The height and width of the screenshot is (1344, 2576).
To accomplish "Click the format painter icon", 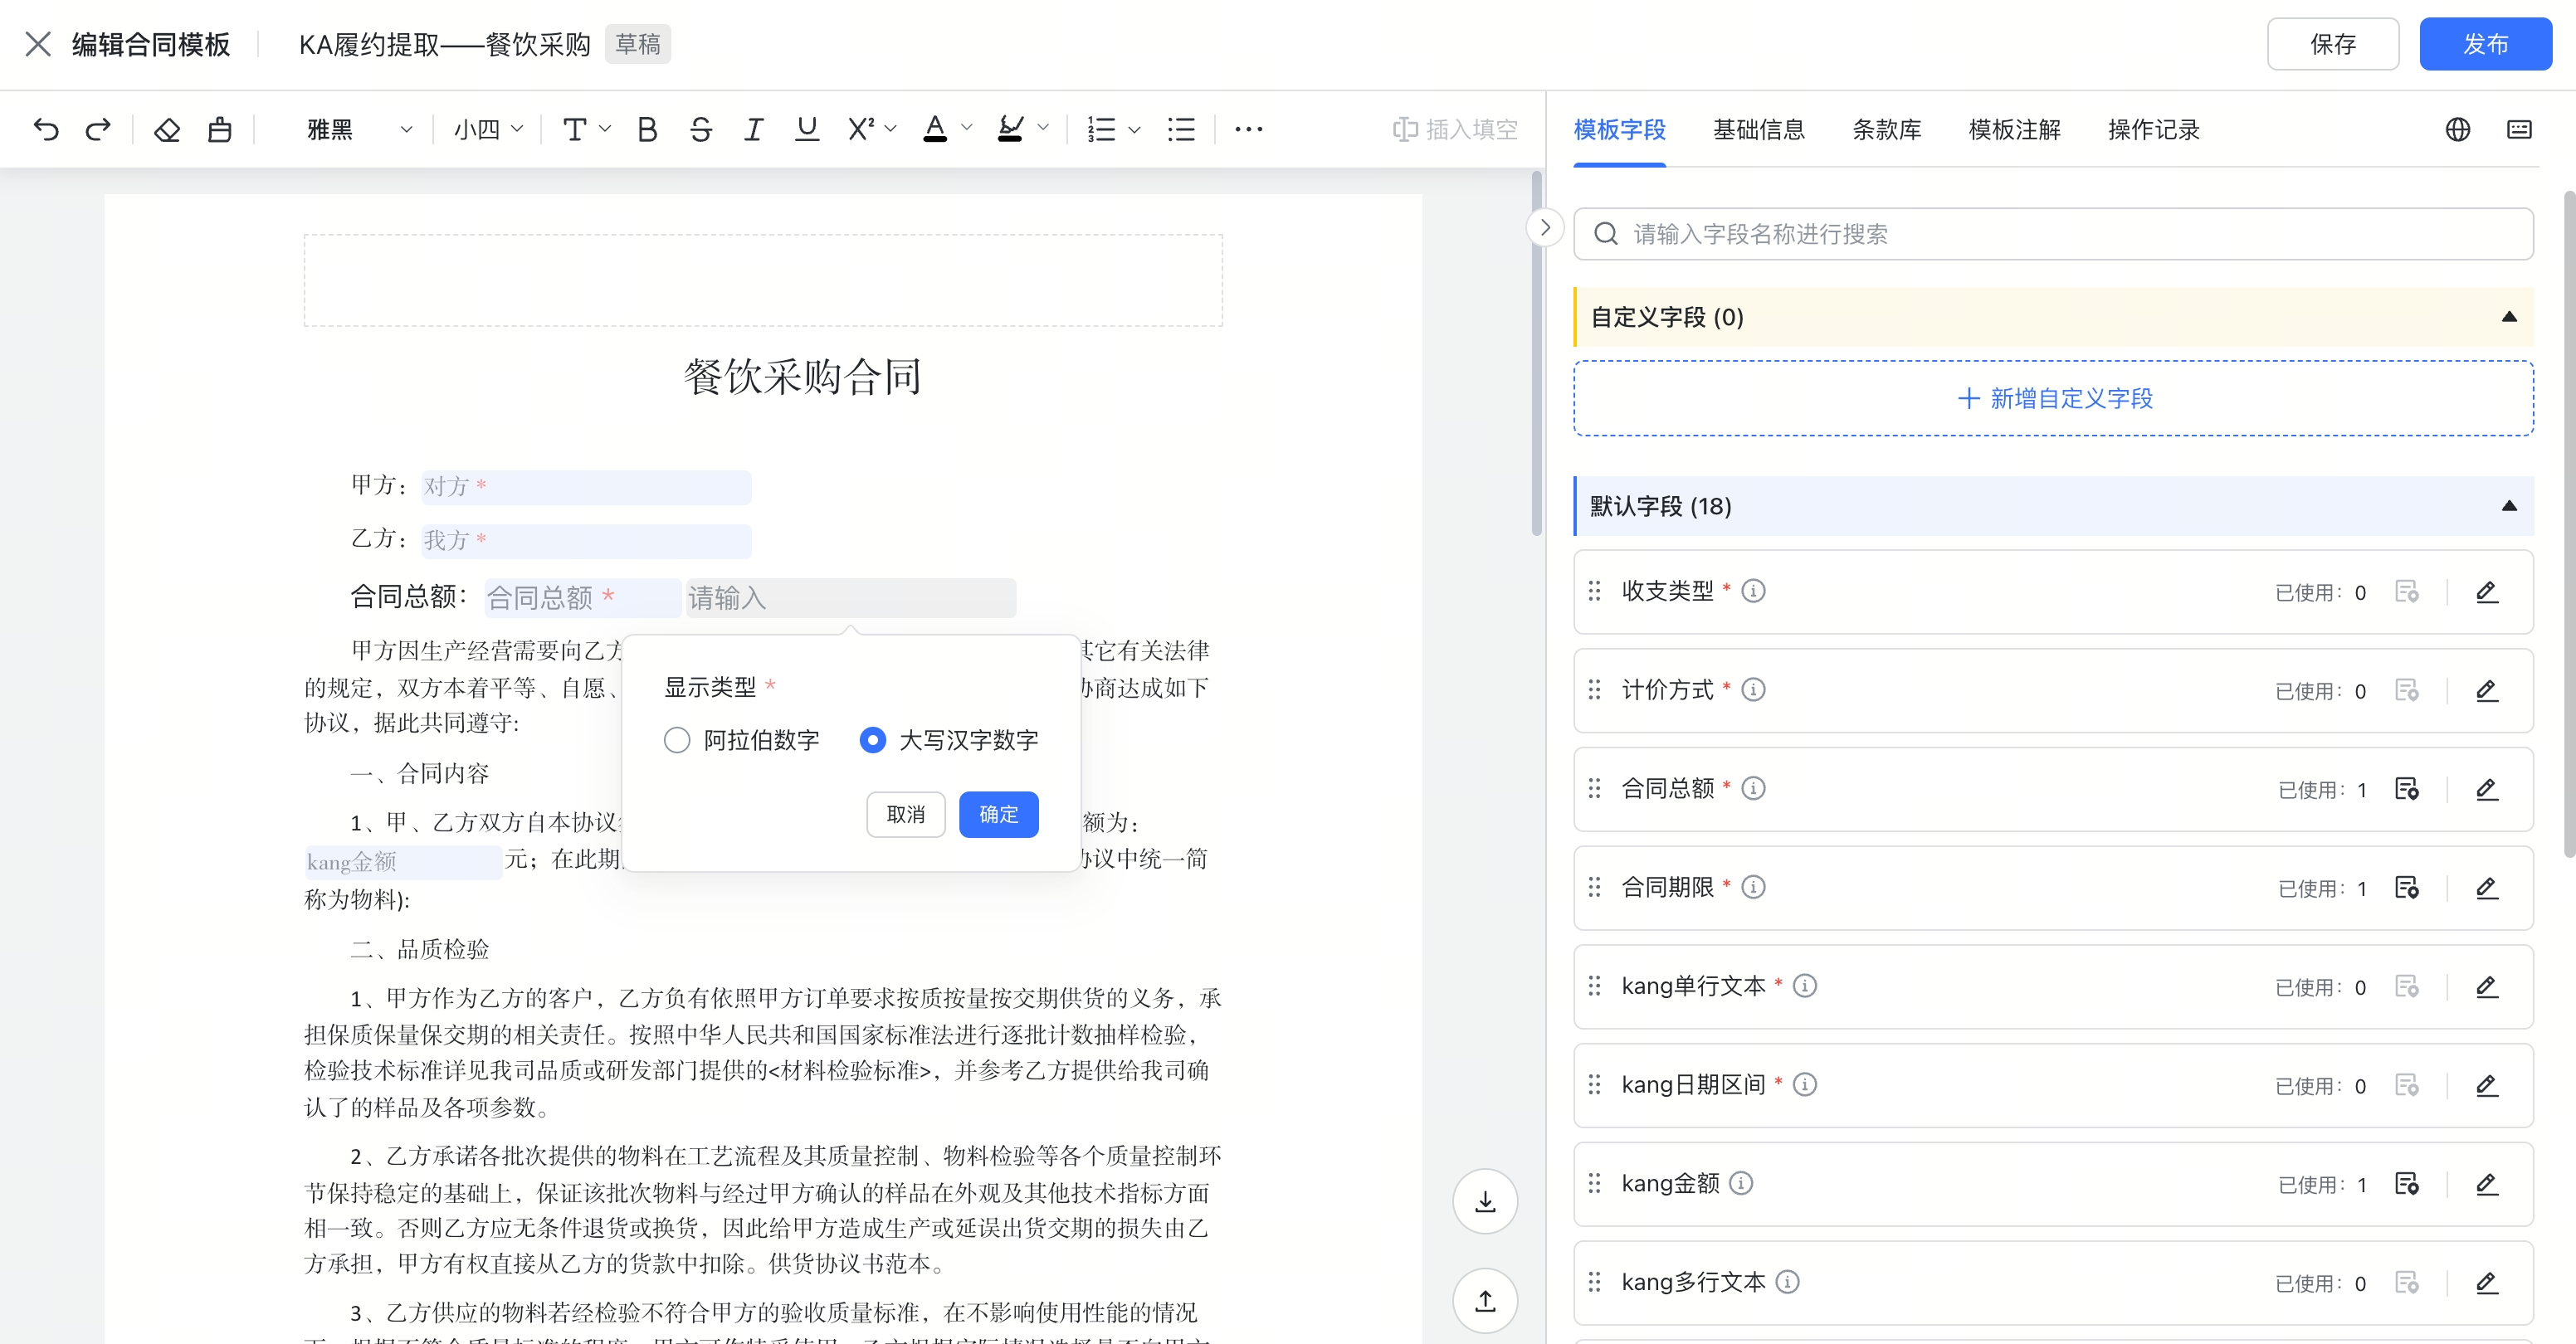I will point(220,129).
